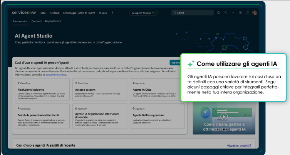
Task: Click the Accesso account case icon
Action: click(x=76, y=83)
